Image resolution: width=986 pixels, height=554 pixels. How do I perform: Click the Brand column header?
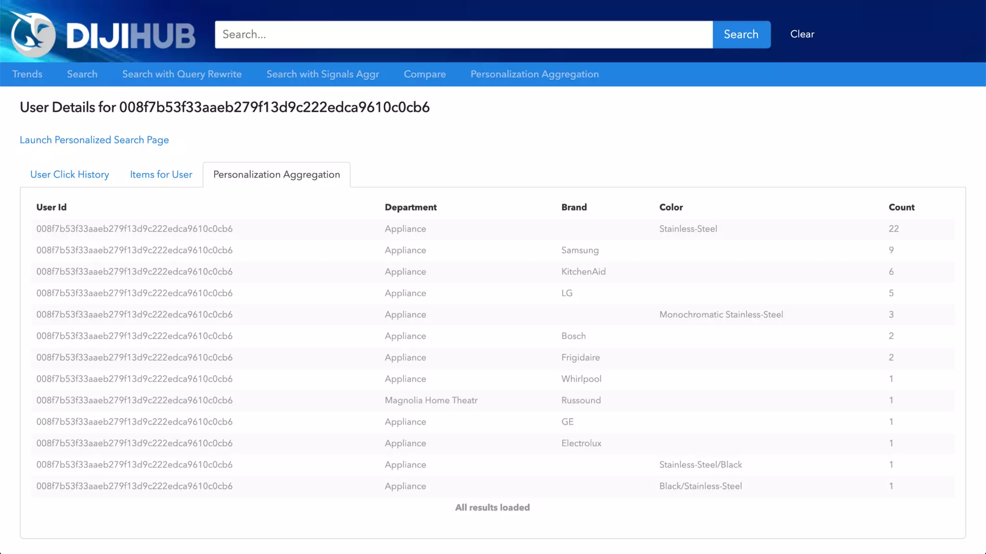[574, 207]
